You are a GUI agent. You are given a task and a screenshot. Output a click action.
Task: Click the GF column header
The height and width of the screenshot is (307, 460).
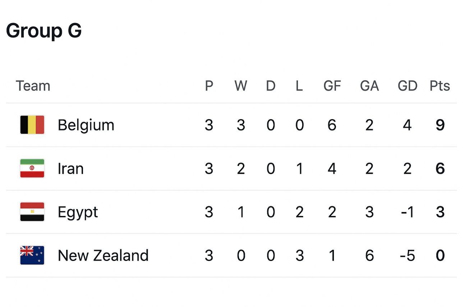click(x=332, y=86)
